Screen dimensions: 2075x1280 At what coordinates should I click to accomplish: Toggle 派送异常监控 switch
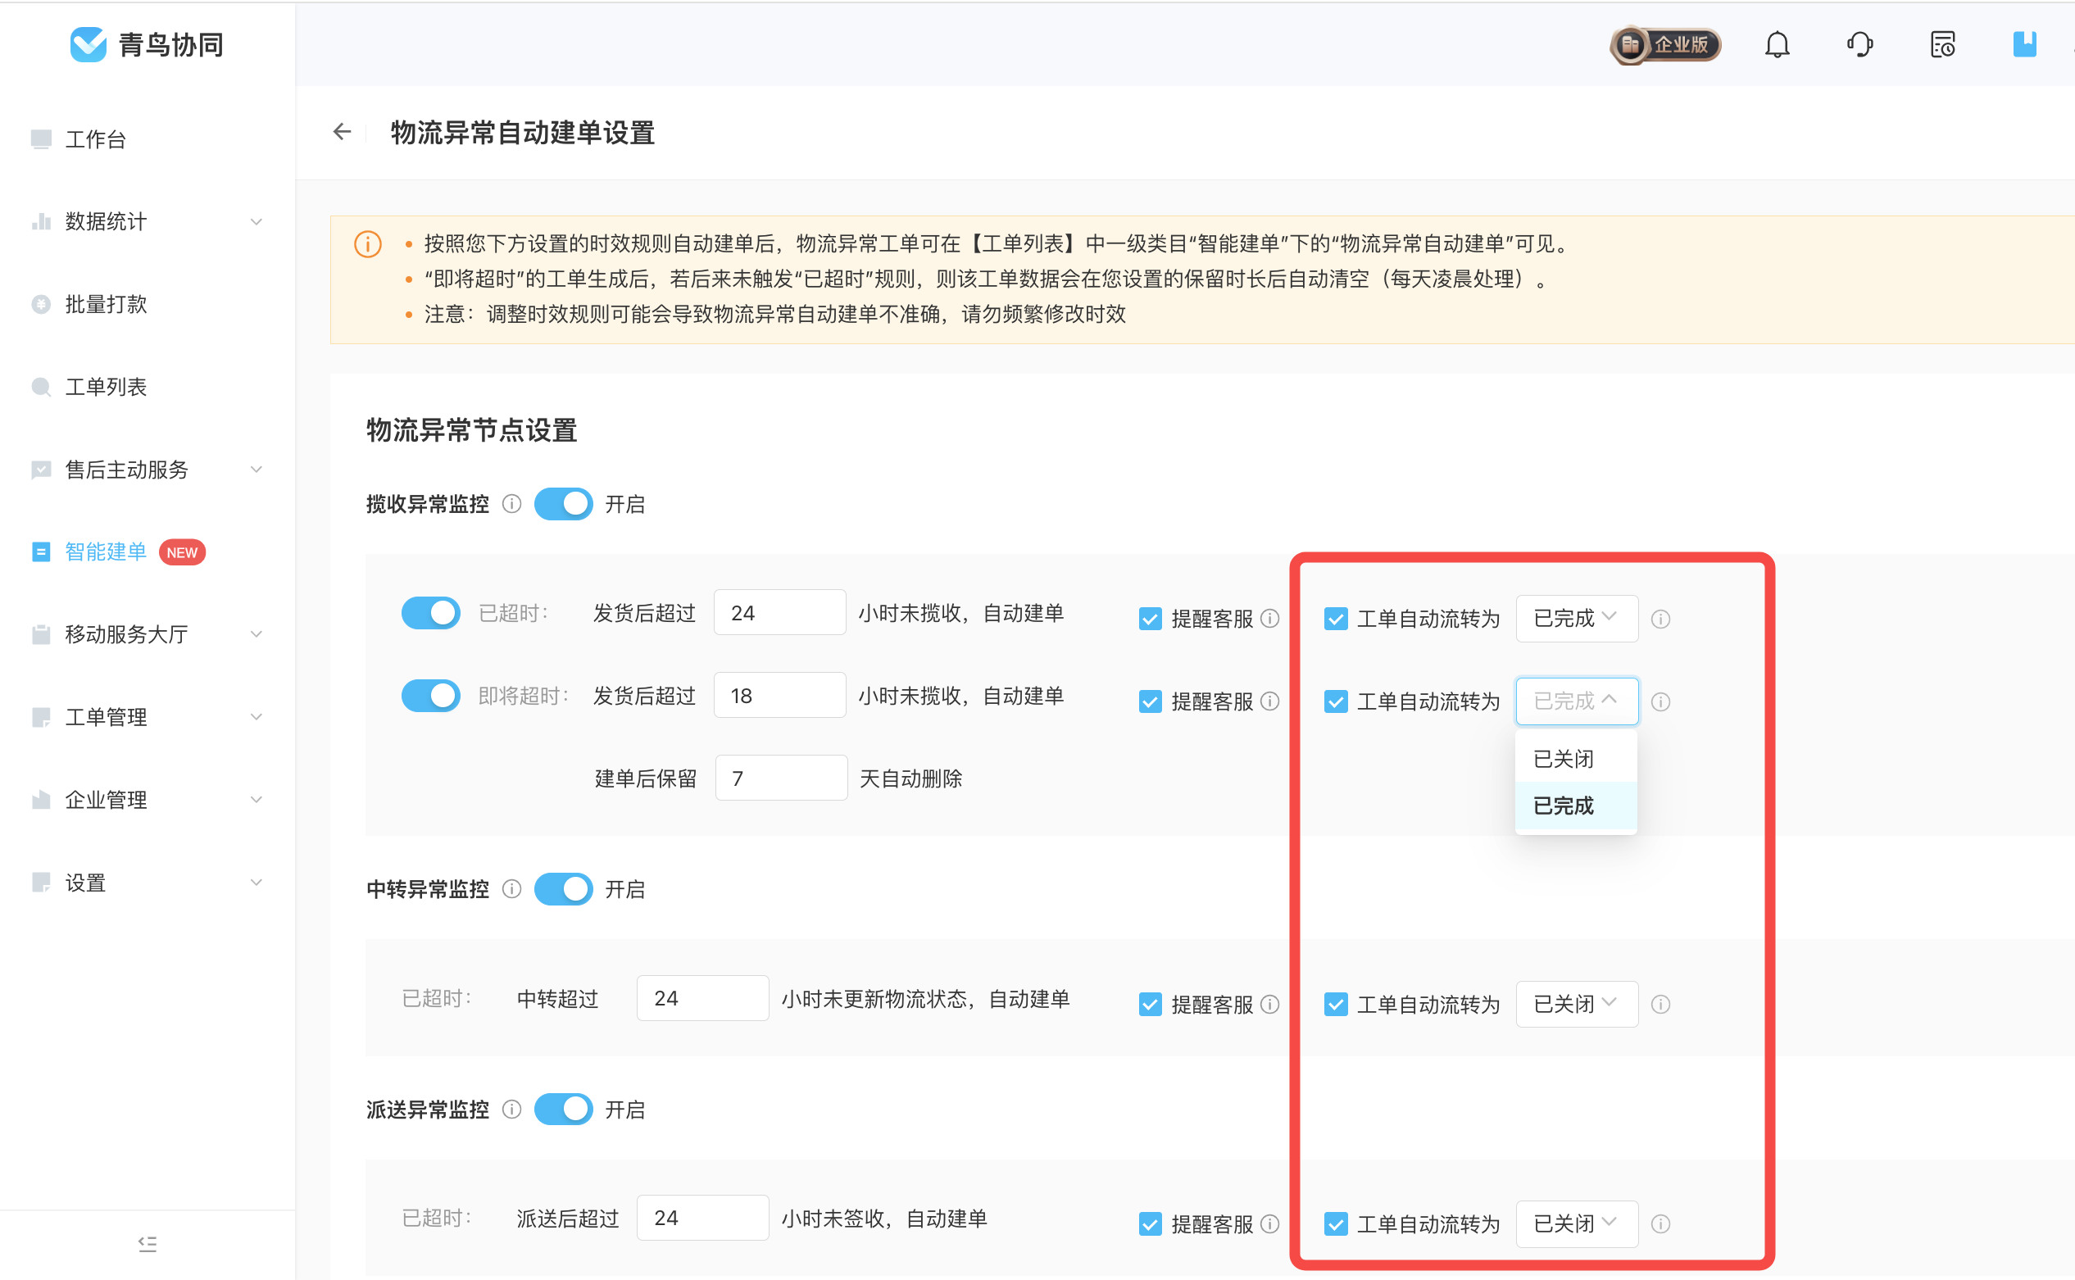pos(564,1109)
